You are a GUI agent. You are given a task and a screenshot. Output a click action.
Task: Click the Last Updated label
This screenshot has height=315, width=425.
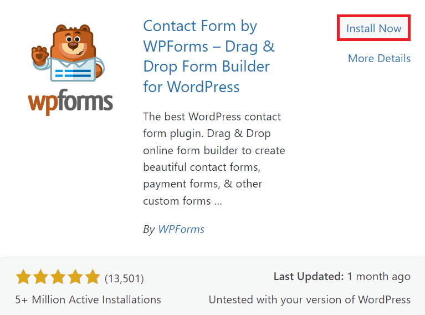click(x=308, y=276)
